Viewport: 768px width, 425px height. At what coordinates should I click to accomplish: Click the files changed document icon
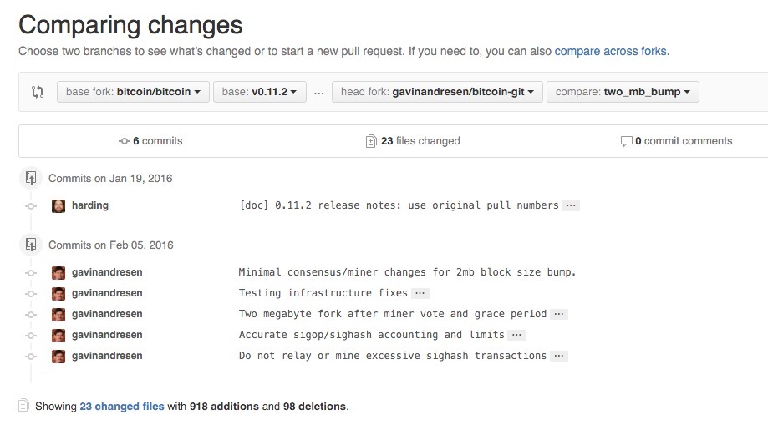[x=371, y=141]
